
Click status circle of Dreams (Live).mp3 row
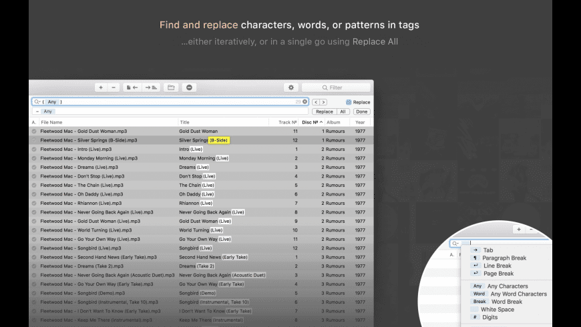pos(34,168)
